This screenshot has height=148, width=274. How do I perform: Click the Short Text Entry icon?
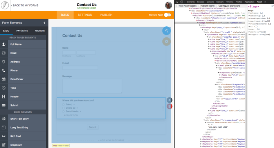[x=4, y=119]
